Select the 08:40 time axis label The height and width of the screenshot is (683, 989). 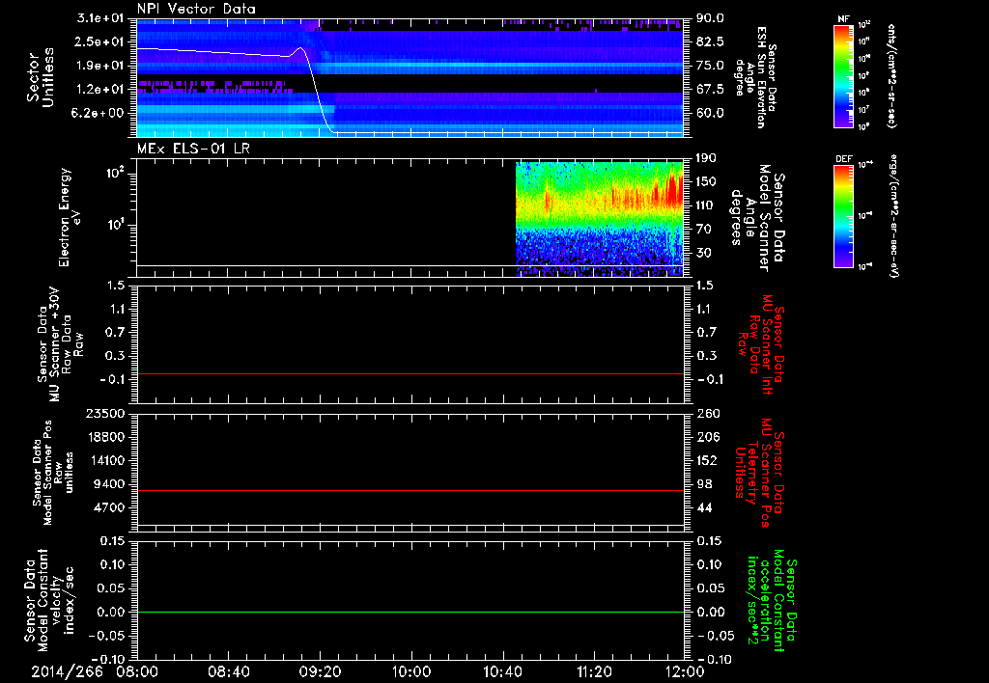tap(229, 670)
